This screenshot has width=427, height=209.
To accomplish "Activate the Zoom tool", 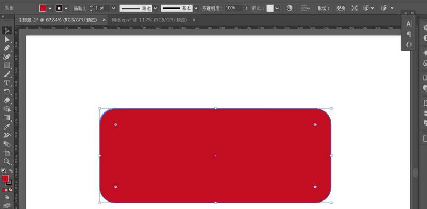I will click(x=7, y=162).
